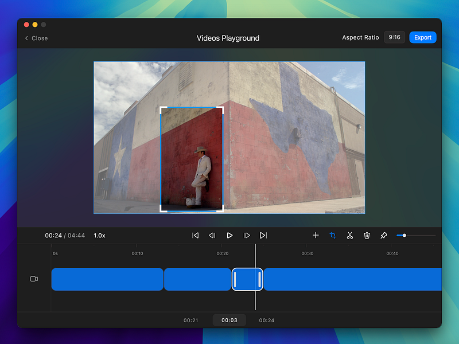Toggle the crop tool
The height and width of the screenshot is (344, 459).
pyautogui.click(x=333, y=236)
